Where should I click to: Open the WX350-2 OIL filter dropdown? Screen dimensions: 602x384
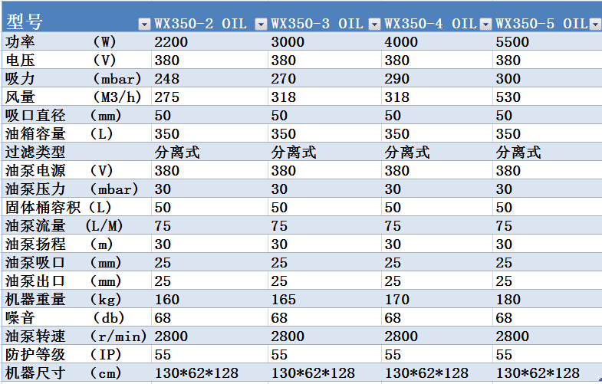point(261,24)
